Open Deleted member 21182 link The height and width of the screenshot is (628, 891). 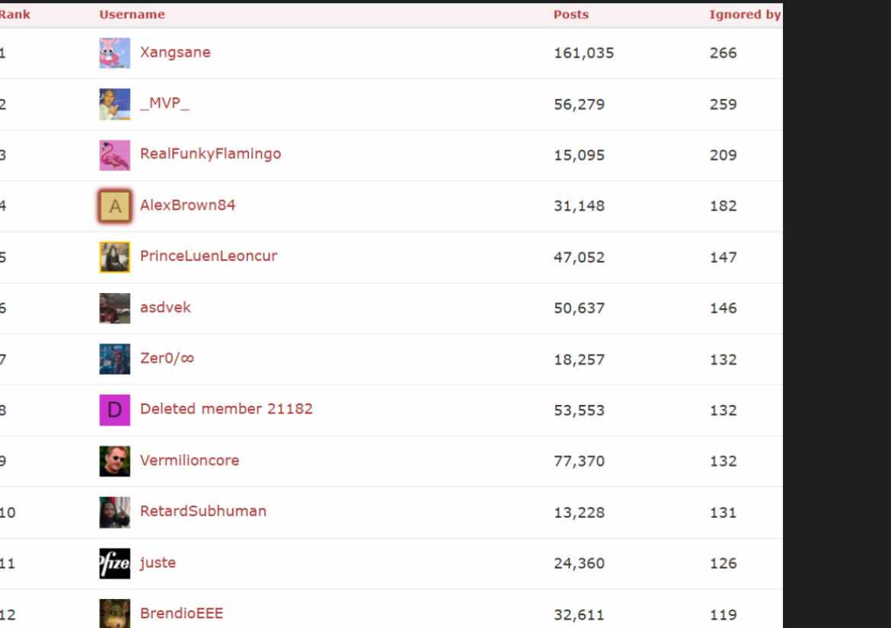pyautogui.click(x=226, y=409)
